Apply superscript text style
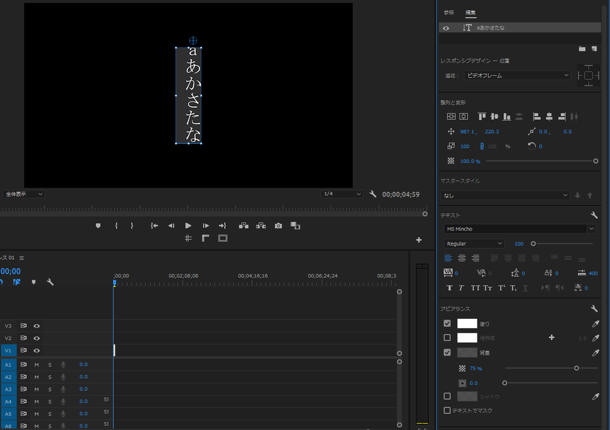 pos(501,288)
